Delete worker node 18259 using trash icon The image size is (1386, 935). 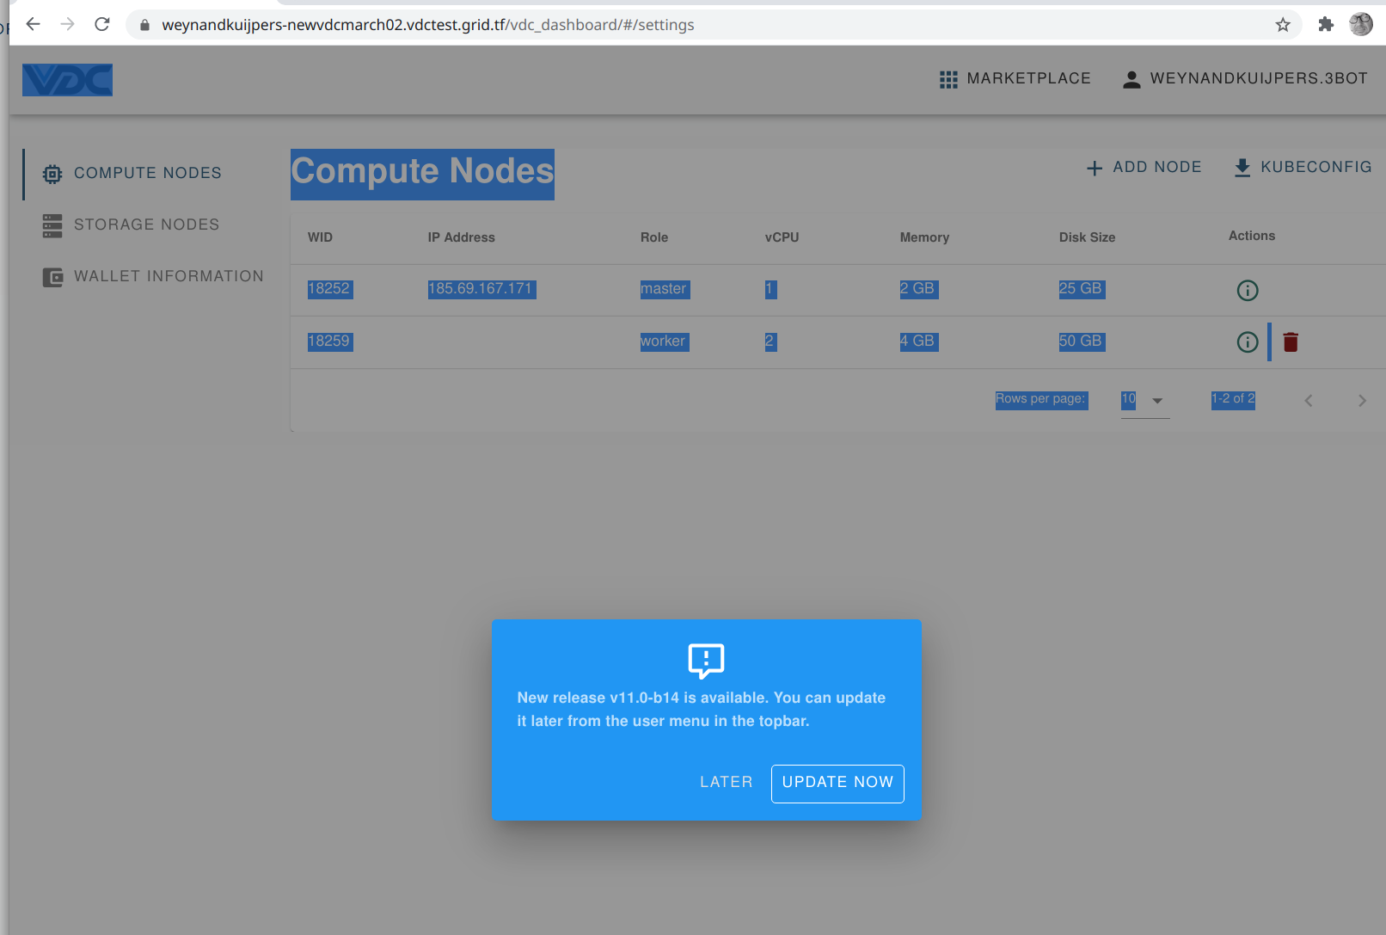click(x=1291, y=341)
